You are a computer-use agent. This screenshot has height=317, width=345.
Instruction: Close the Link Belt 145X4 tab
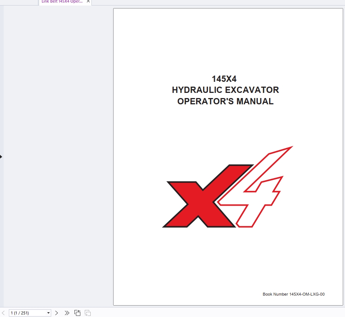[x=88, y=1]
